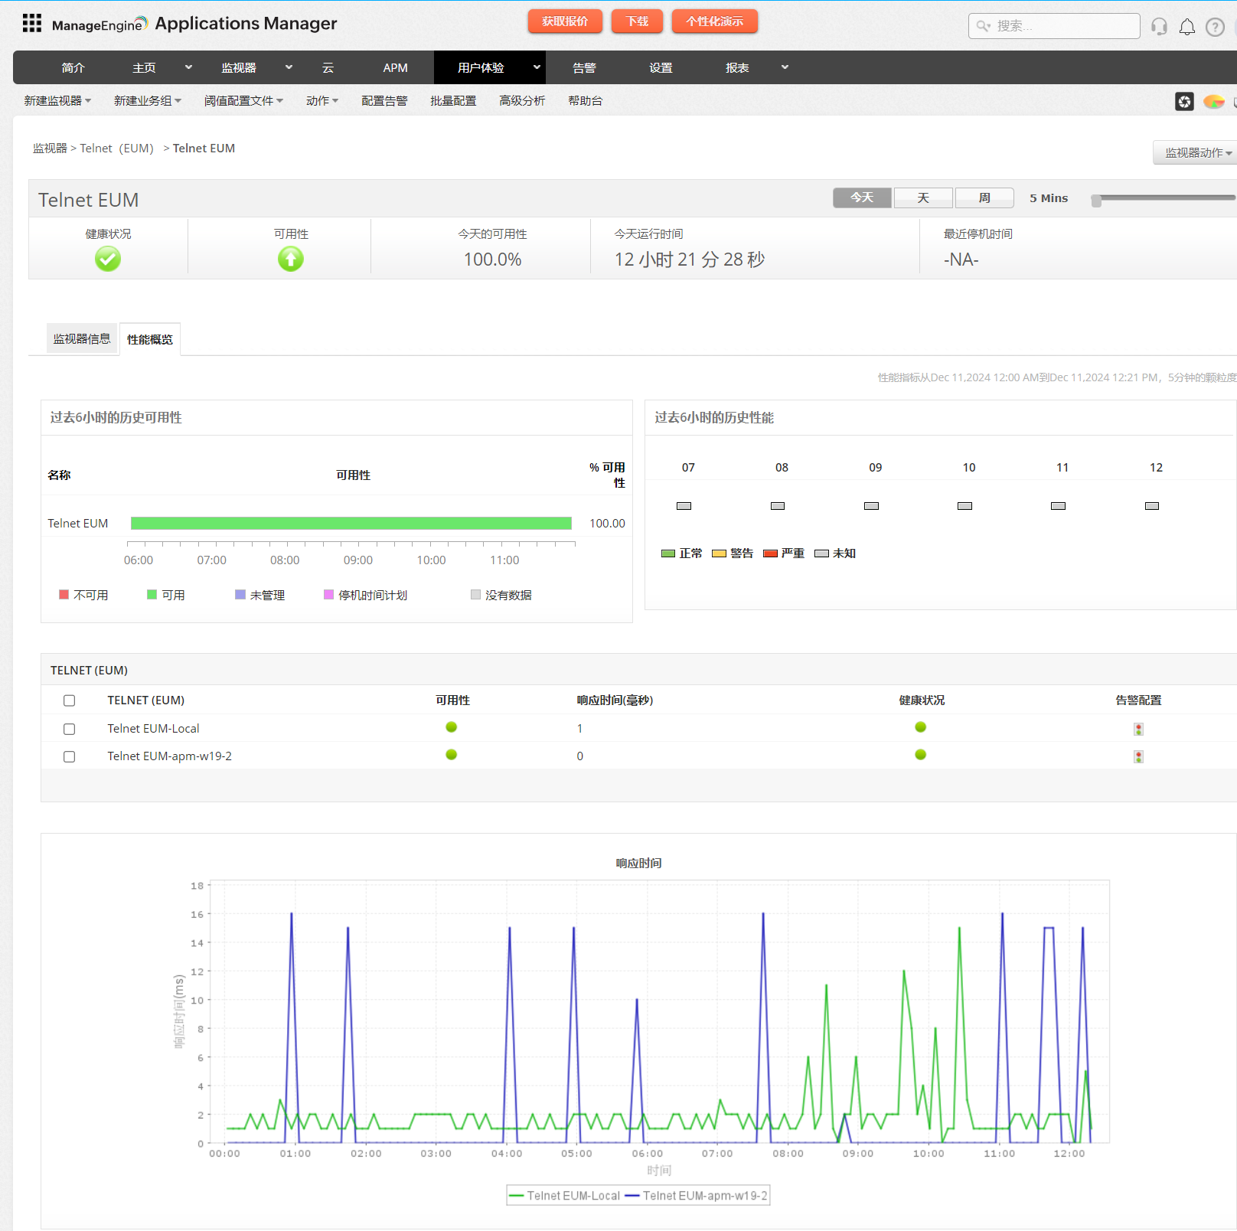Click the hour 08 performance status box
Image resolution: width=1237 pixels, height=1231 pixels.
click(x=778, y=506)
